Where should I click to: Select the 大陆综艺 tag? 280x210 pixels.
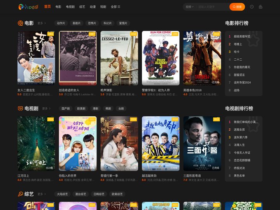[62, 194]
